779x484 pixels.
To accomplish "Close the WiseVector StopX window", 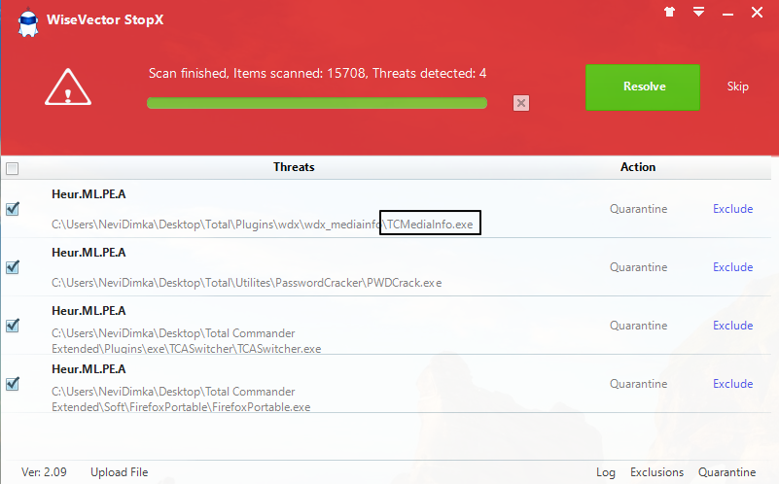I will pyautogui.click(x=757, y=12).
